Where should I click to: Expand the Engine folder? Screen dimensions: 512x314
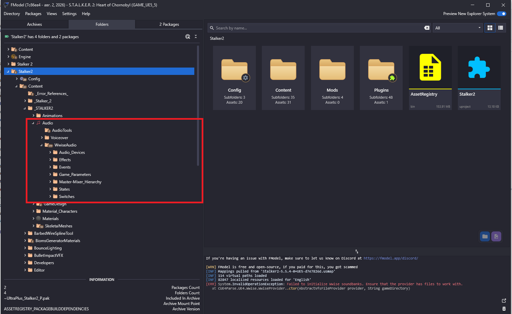9,56
